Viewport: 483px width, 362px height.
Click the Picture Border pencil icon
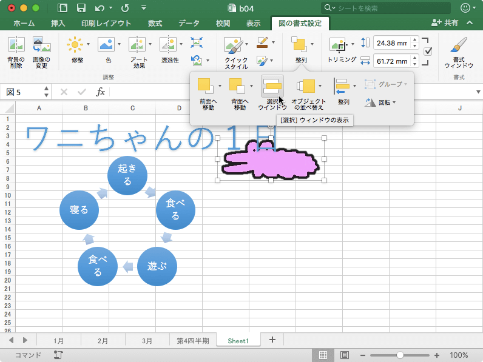click(x=262, y=42)
